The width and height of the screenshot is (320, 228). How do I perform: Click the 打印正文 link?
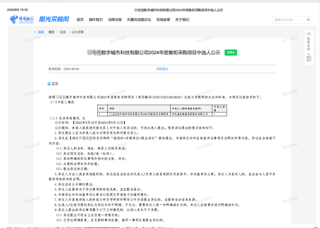(x=162, y=69)
